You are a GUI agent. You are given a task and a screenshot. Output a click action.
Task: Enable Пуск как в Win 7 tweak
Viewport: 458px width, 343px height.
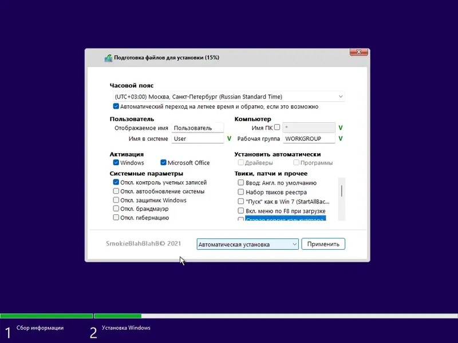(x=241, y=201)
